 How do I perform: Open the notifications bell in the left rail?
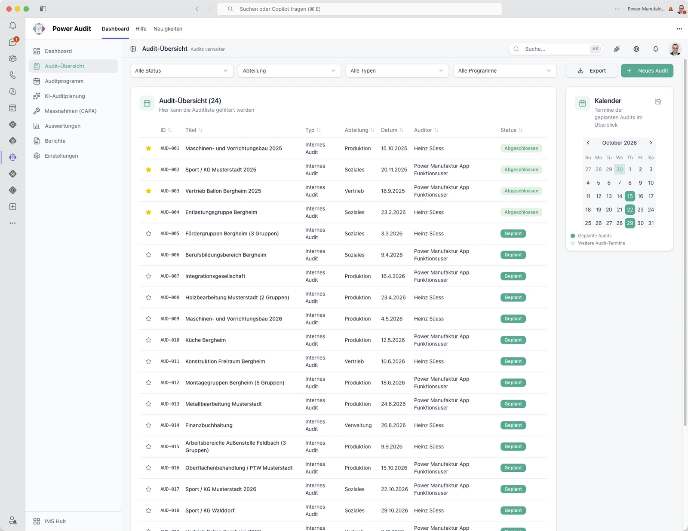[x=13, y=26]
